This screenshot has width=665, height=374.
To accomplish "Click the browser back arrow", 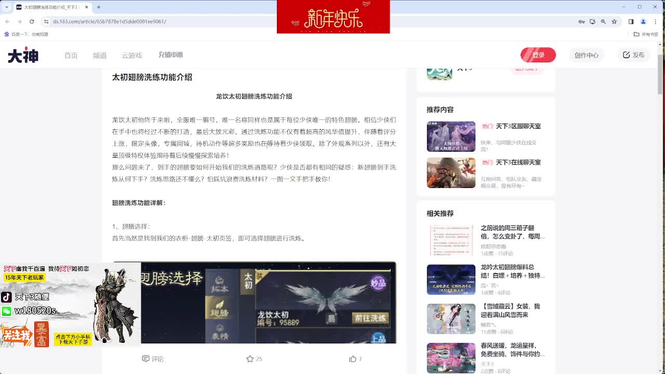I will pos(7,21).
